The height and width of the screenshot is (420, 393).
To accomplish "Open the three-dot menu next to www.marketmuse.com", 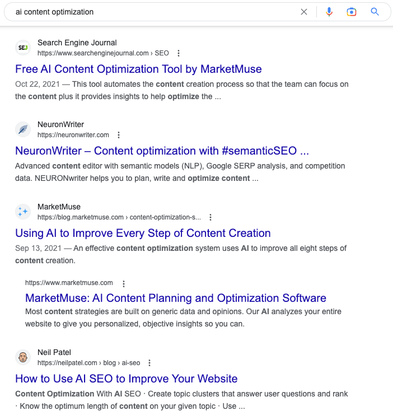I will [x=123, y=284].
